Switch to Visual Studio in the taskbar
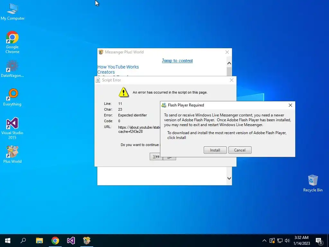 click(71, 241)
